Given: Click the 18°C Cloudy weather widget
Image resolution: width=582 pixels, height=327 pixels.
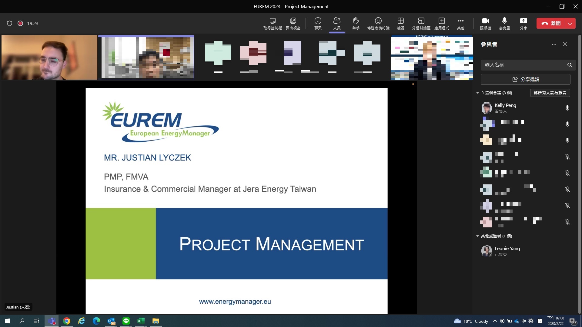Looking at the screenshot, I should tap(471, 321).
